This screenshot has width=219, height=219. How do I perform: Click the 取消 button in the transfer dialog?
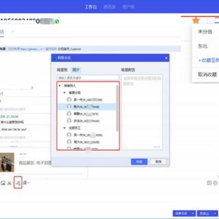coord(158,162)
